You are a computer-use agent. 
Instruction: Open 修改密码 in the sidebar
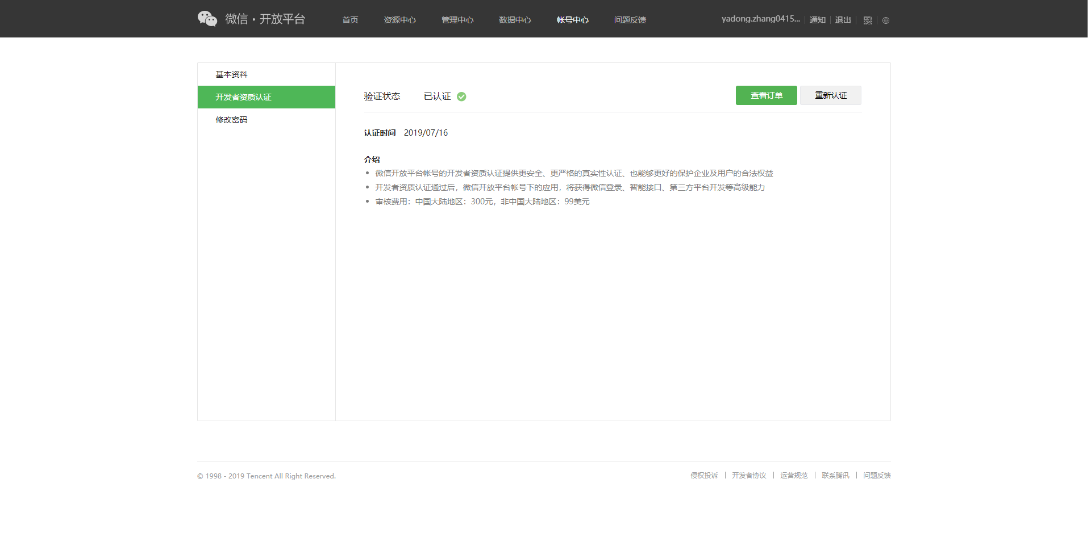pos(231,120)
